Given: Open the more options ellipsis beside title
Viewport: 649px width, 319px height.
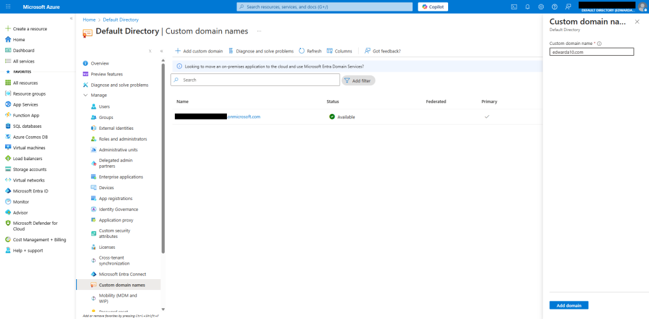Looking at the screenshot, I should (259, 31).
